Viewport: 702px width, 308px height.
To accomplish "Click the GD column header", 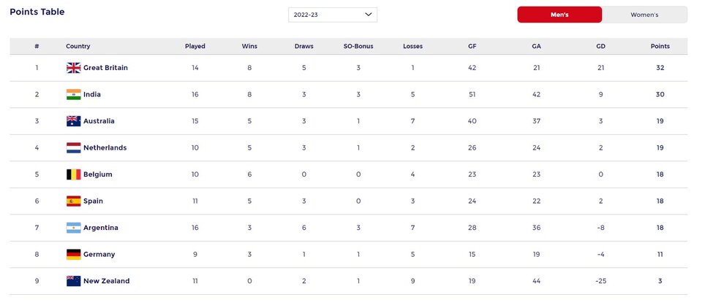I will pyautogui.click(x=601, y=46).
